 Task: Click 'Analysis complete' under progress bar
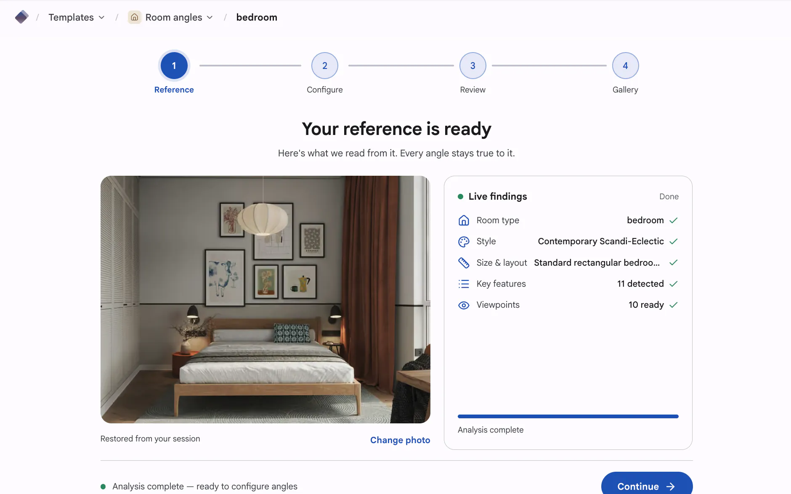[491, 430]
